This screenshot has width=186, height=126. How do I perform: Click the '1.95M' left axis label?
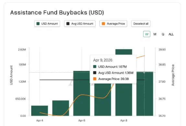[22, 65]
